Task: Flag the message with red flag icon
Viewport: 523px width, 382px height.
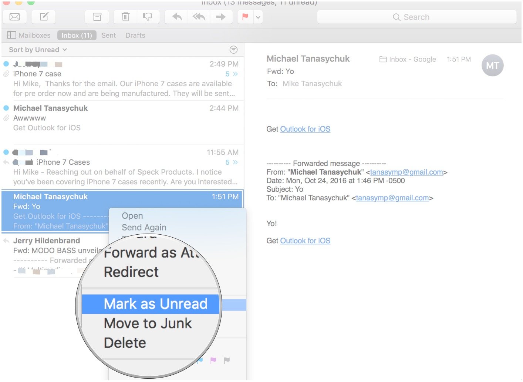Action: [x=245, y=17]
